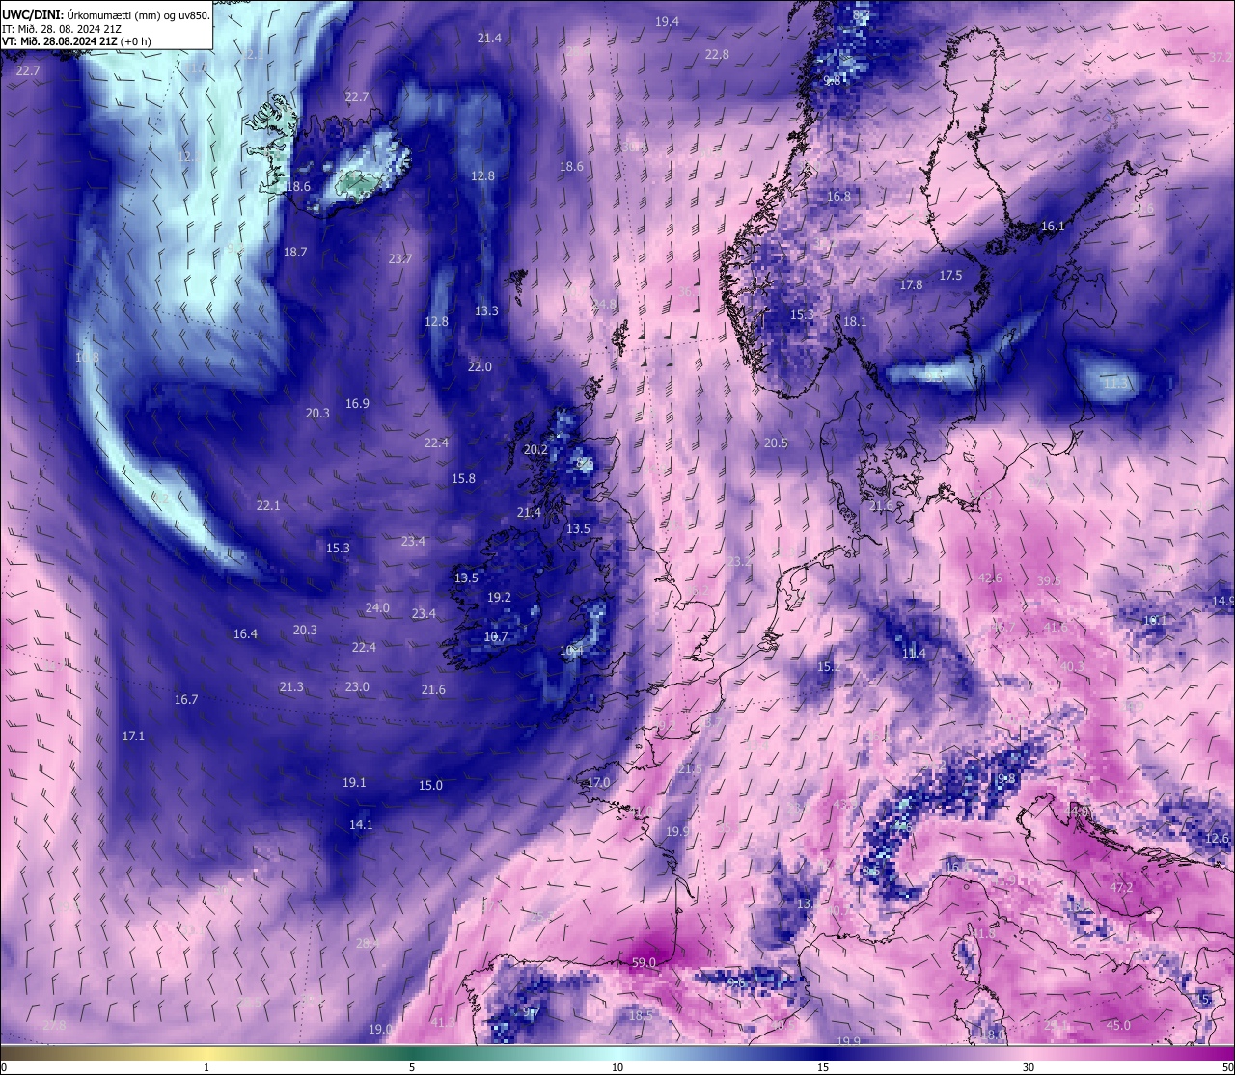1235x1075 pixels.
Task: Click the 10.7 value over Ireland
Action: [x=496, y=636]
